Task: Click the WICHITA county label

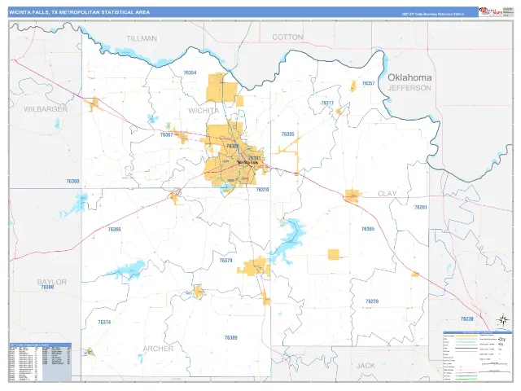Action: pos(204,111)
